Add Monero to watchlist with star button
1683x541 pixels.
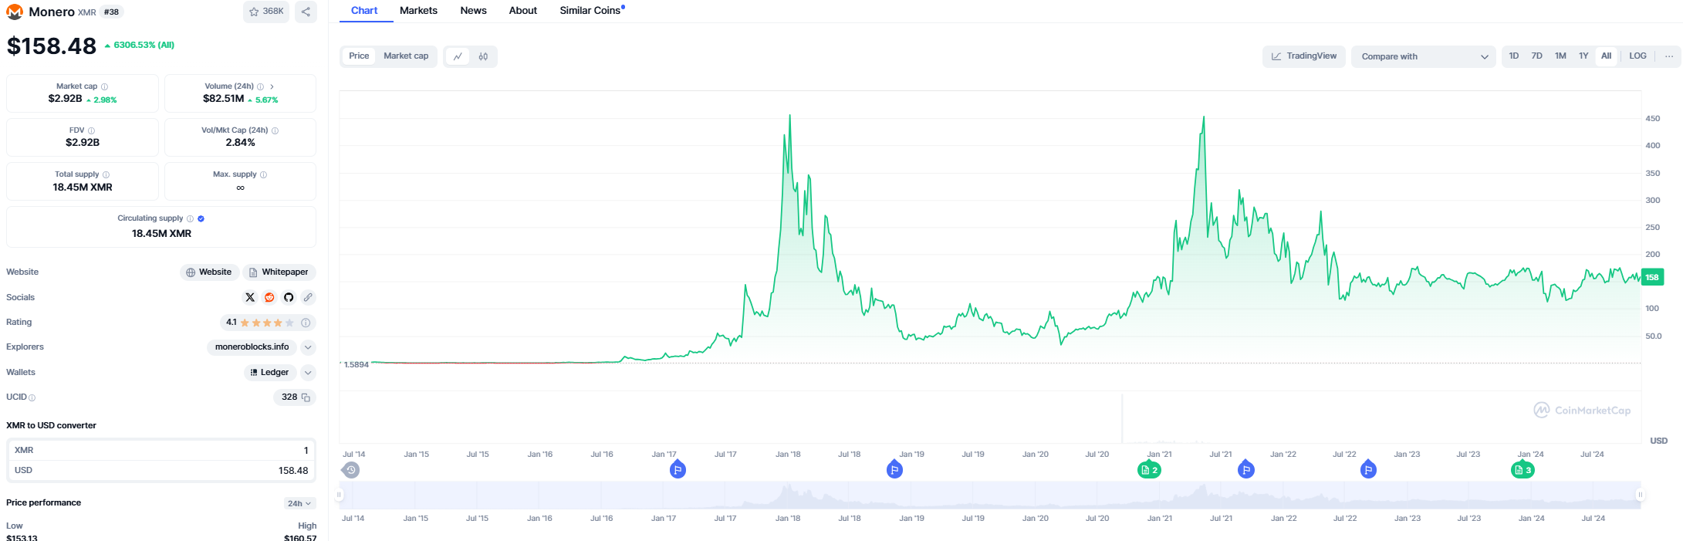266,12
